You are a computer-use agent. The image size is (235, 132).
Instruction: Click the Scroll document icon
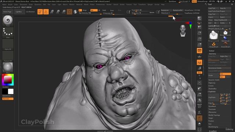point(199,27)
